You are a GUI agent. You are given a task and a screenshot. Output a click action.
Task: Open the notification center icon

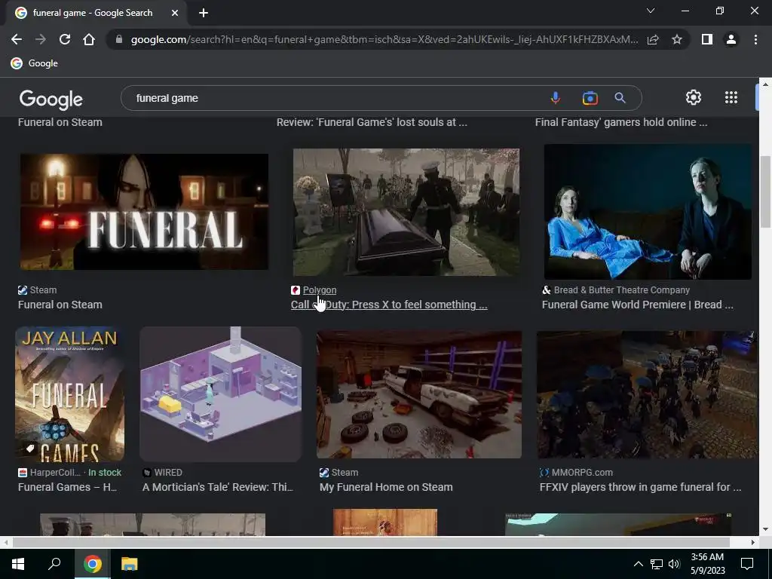tap(747, 564)
